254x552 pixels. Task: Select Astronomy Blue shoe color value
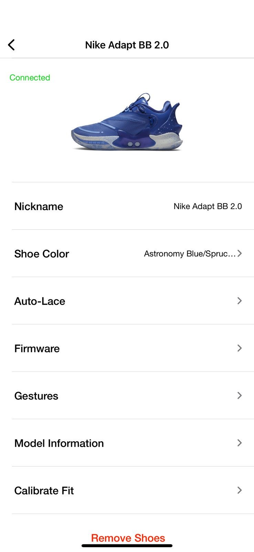tap(190, 254)
